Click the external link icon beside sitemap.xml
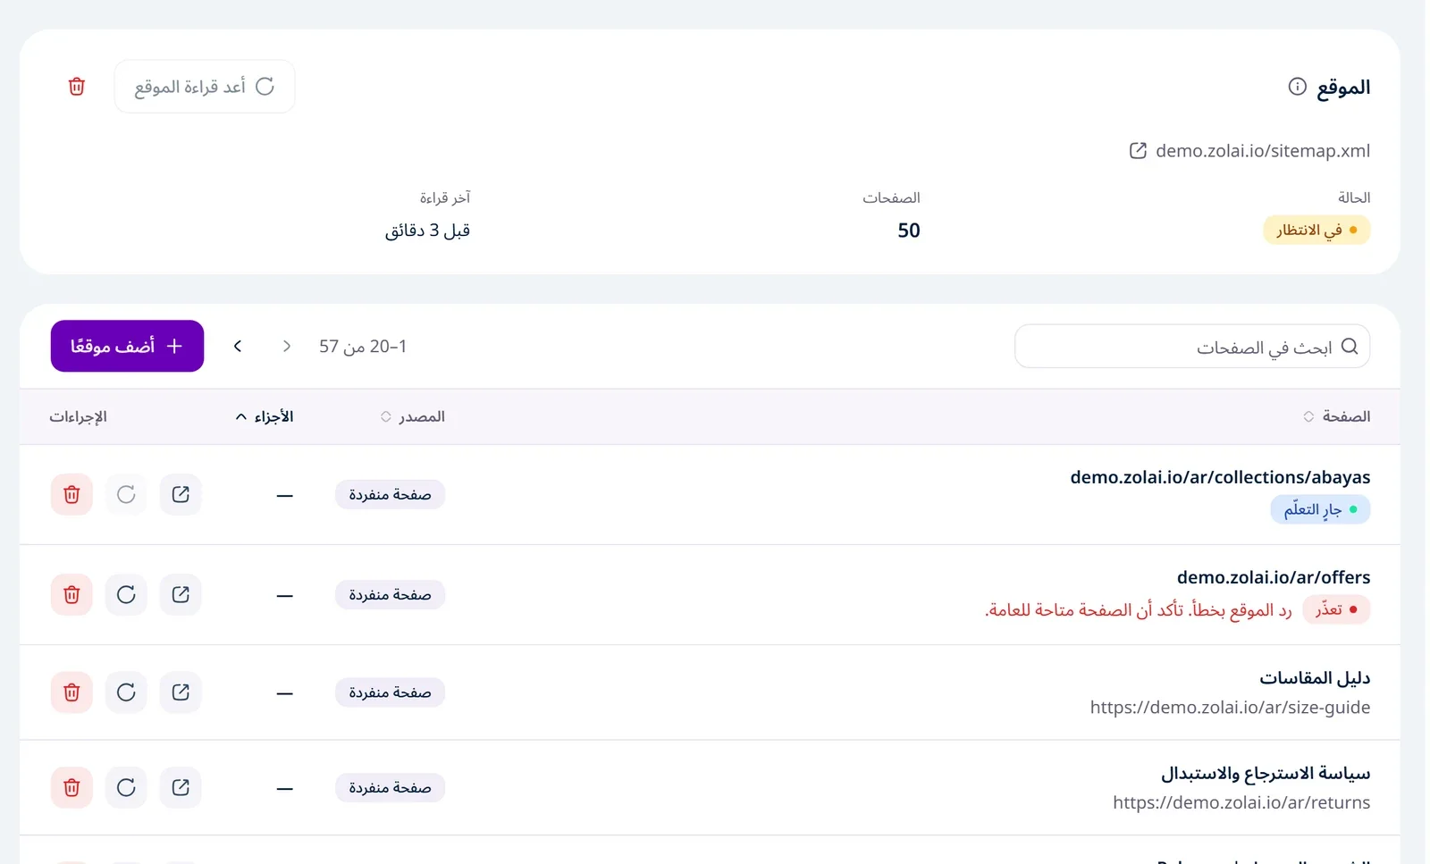The image size is (1430, 864). coord(1138,151)
